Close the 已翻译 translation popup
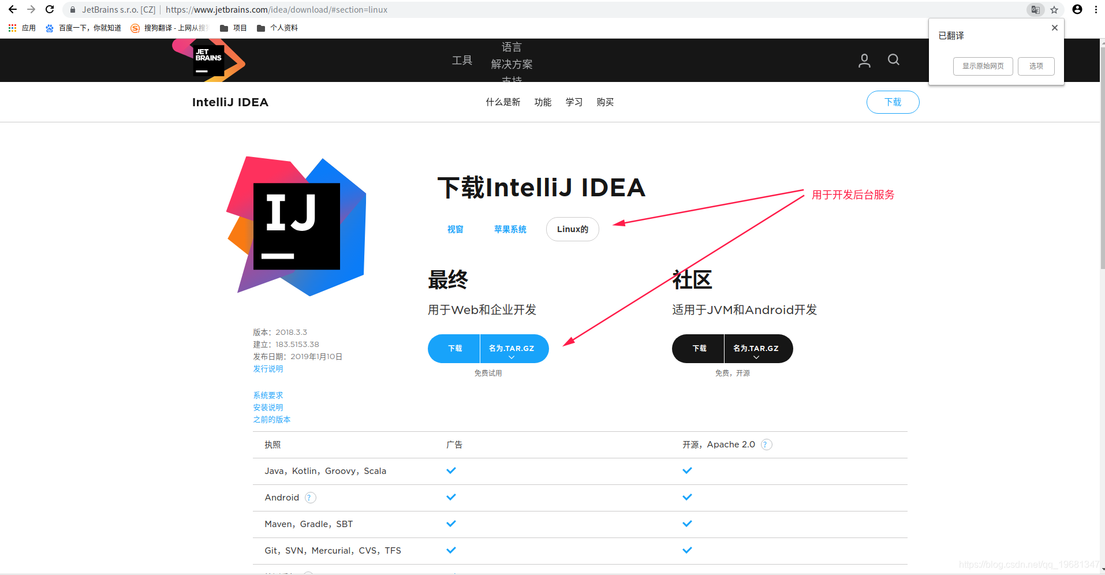The image size is (1105, 575). (x=1055, y=28)
